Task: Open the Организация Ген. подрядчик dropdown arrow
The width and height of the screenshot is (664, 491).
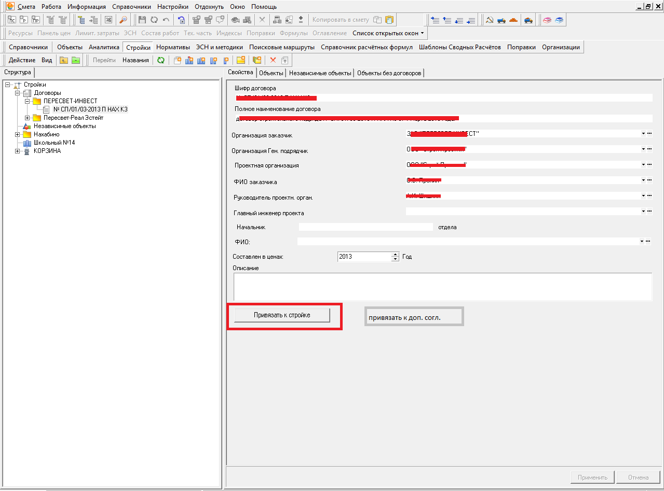Action: [643, 149]
